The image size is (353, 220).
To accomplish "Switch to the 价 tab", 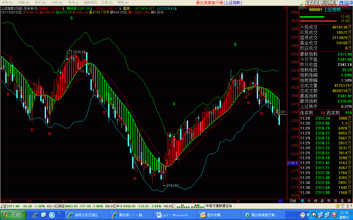I will pos(309,201).
